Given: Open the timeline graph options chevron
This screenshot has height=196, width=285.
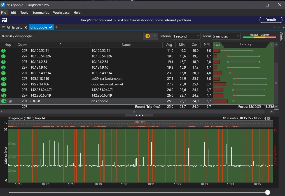Looking at the screenshot, I should click(268, 118).
